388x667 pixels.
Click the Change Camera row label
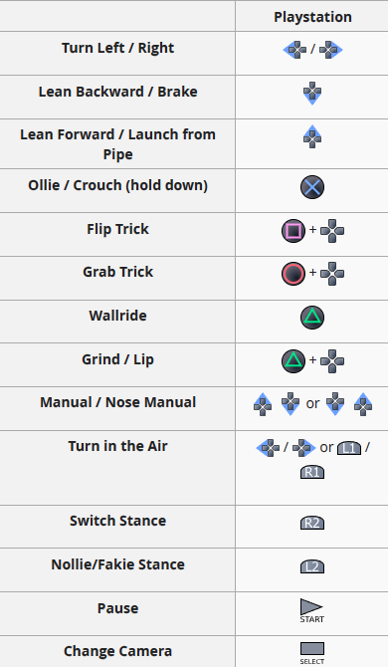(117, 651)
